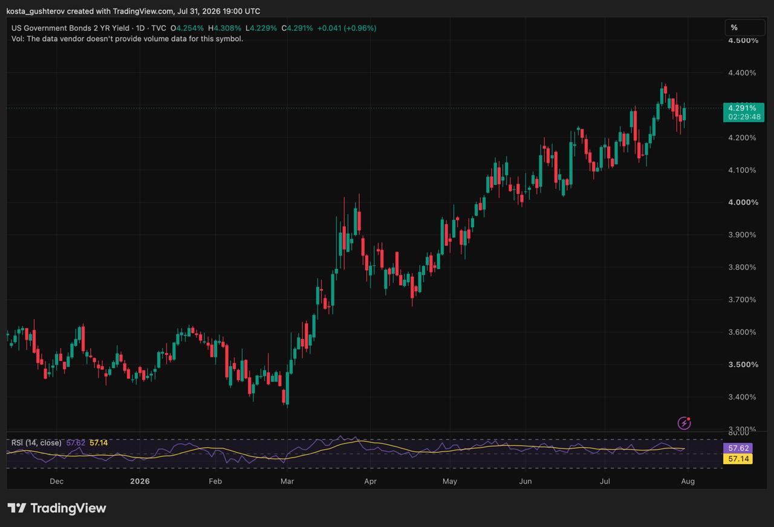Click the purple 57.62 value in RSI legend
Screen dimensions: 774x527
76,443
